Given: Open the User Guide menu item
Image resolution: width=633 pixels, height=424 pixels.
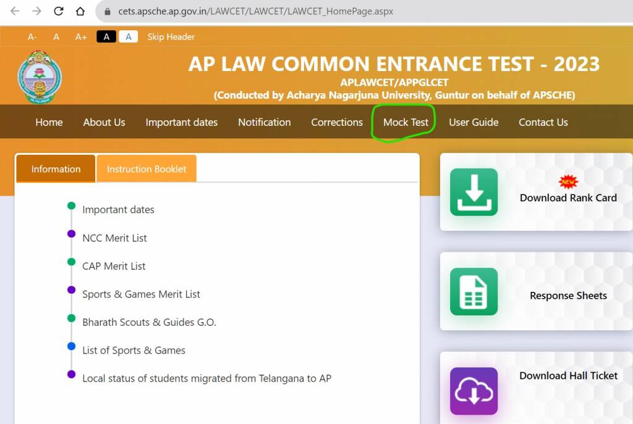Looking at the screenshot, I should pos(474,122).
